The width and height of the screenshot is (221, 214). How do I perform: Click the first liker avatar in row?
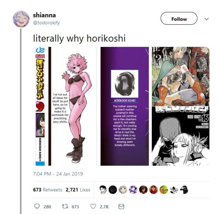point(102,190)
